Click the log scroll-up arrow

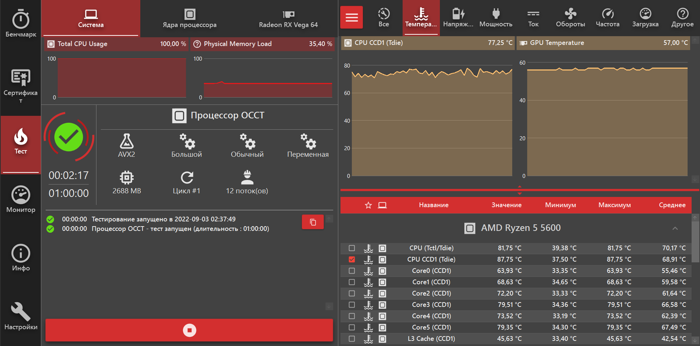coord(329,219)
